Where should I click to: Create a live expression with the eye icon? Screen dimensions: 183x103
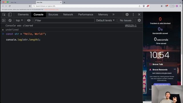pyautogui.click(x=29, y=20)
